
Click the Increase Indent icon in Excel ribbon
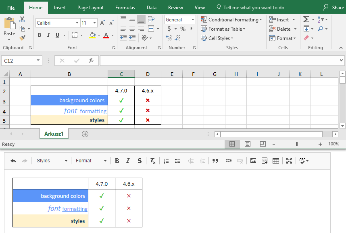pos(132,38)
